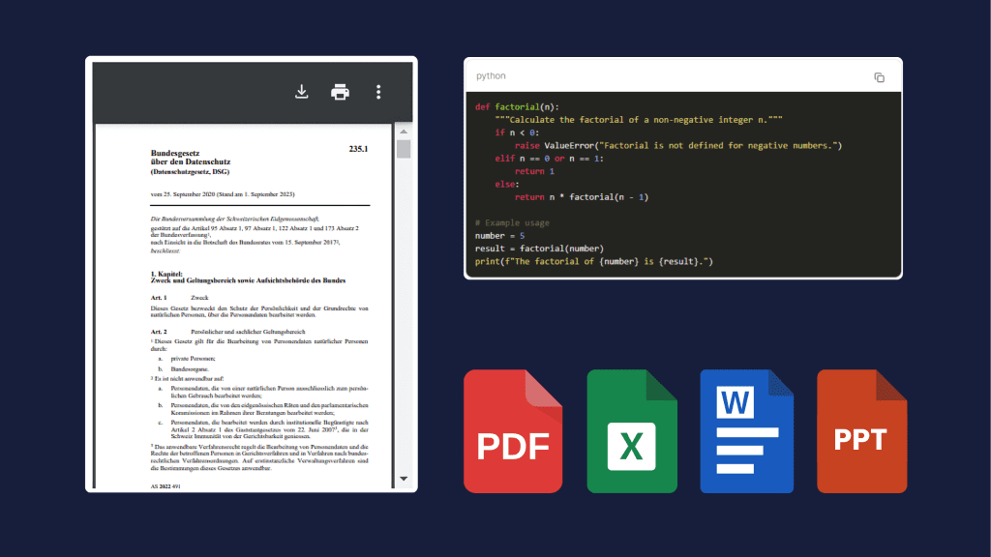The width and height of the screenshot is (991, 557).
Task: Click the 'number = 5' code line
Action: [500, 236]
